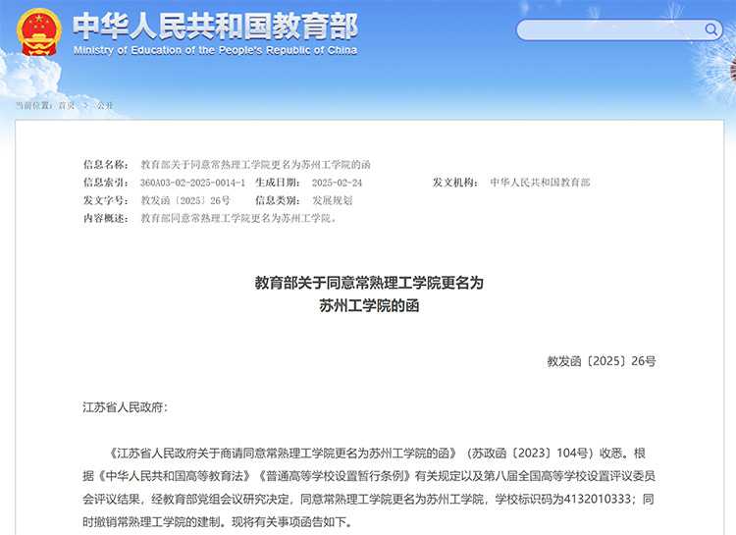
Task: Click right-aligned 教发函〔2025〕26号 below headline
Action: click(x=601, y=361)
